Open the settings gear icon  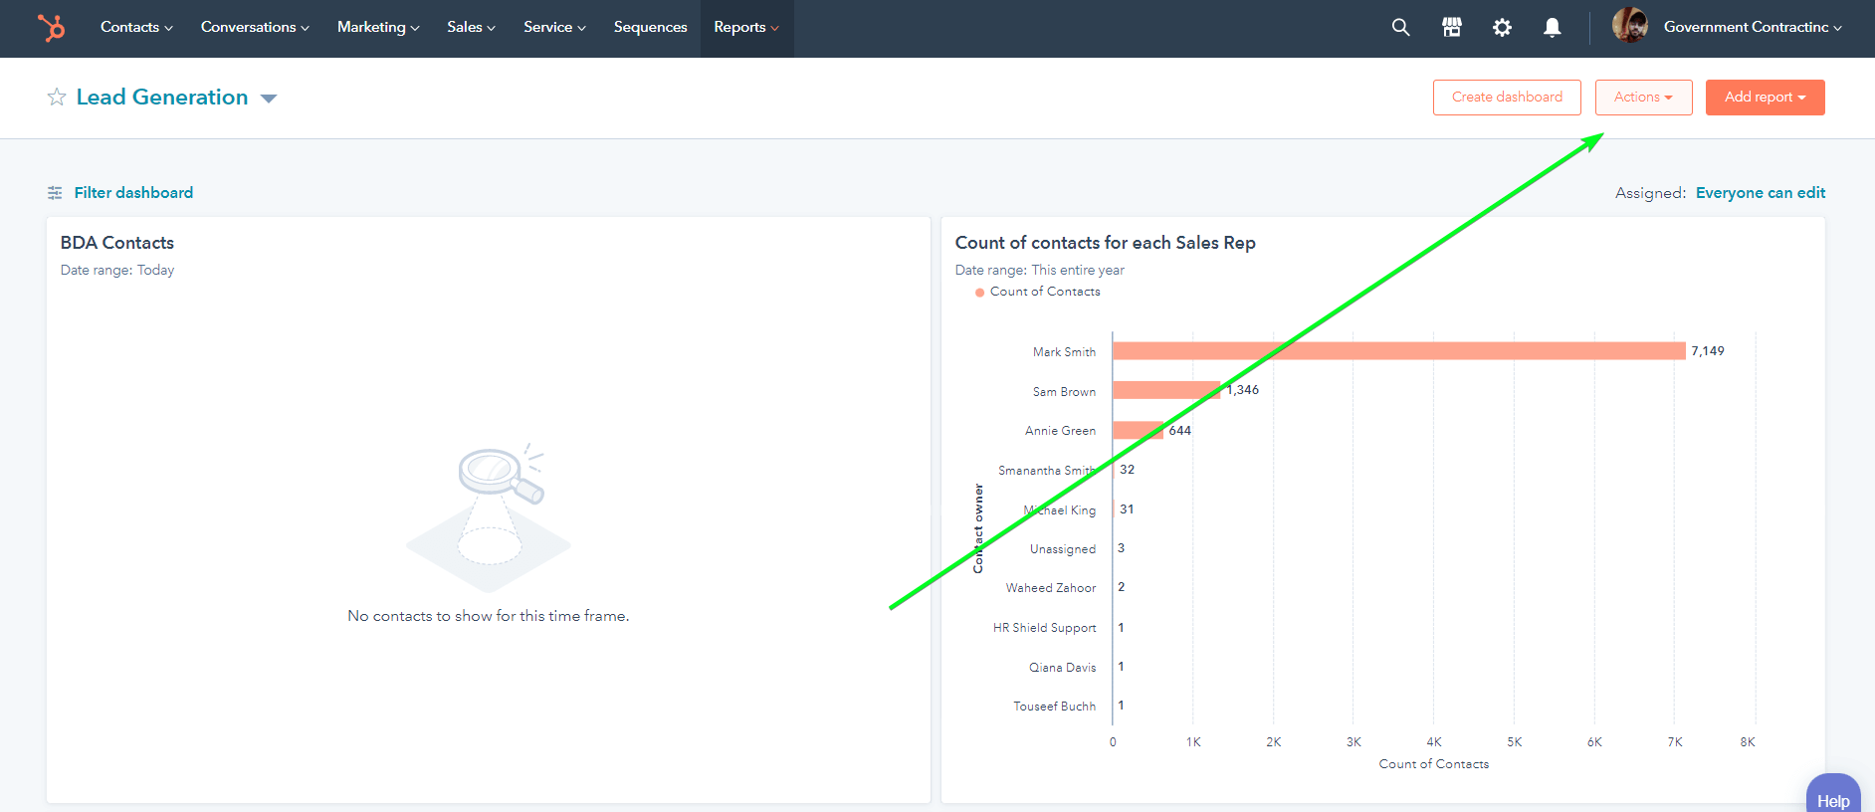tap(1502, 28)
